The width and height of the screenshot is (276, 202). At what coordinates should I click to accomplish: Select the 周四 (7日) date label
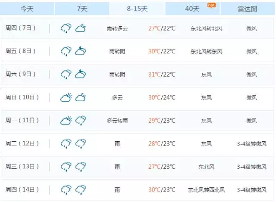coord(20,28)
